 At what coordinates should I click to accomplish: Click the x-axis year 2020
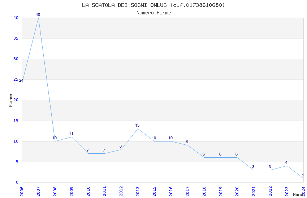click(x=237, y=191)
